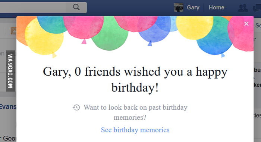Click the search magnifier icon
Viewport: 261px width, 142px height.
tap(76, 7)
